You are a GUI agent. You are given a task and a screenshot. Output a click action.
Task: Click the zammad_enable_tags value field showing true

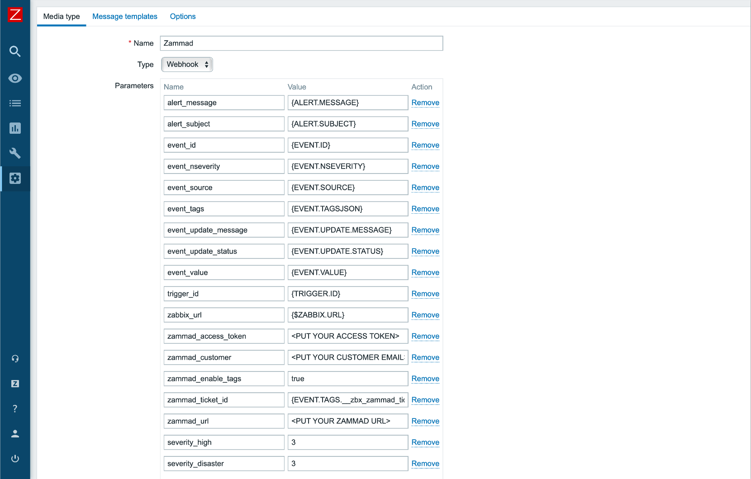[x=347, y=379]
